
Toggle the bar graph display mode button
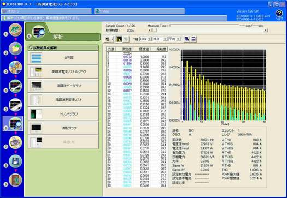[119, 39]
